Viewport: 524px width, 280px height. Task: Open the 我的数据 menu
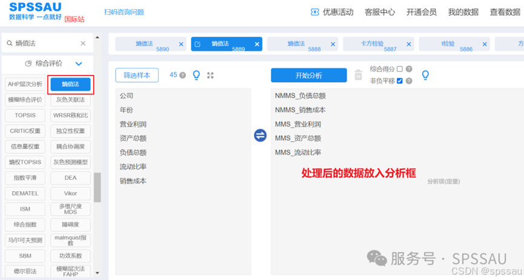pos(463,12)
